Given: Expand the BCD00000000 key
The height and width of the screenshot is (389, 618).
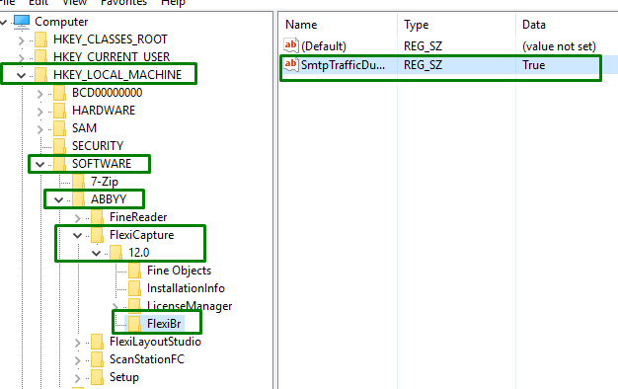Looking at the screenshot, I should point(39,94).
